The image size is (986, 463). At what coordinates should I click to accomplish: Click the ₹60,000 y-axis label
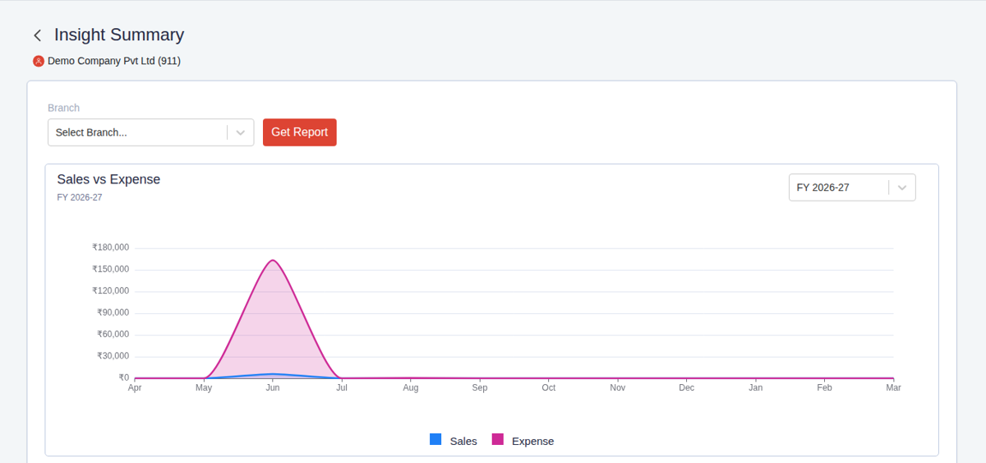[x=113, y=334]
